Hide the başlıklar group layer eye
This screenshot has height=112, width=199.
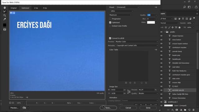tap(161, 32)
